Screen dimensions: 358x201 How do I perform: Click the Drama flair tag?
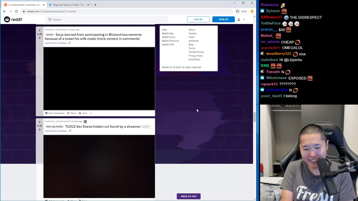50,35
